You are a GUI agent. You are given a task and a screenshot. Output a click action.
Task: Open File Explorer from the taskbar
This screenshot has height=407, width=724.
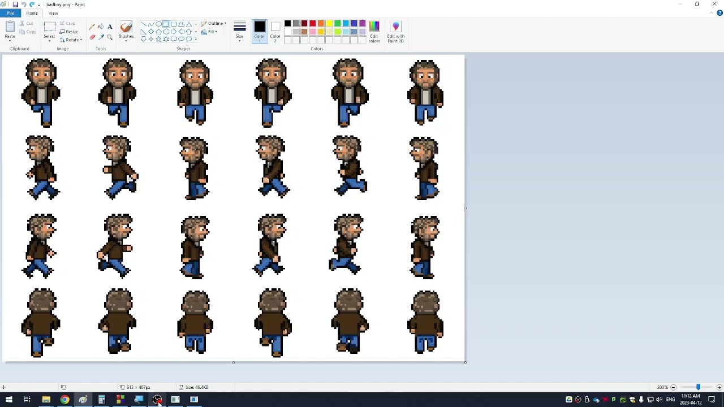pos(46,400)
